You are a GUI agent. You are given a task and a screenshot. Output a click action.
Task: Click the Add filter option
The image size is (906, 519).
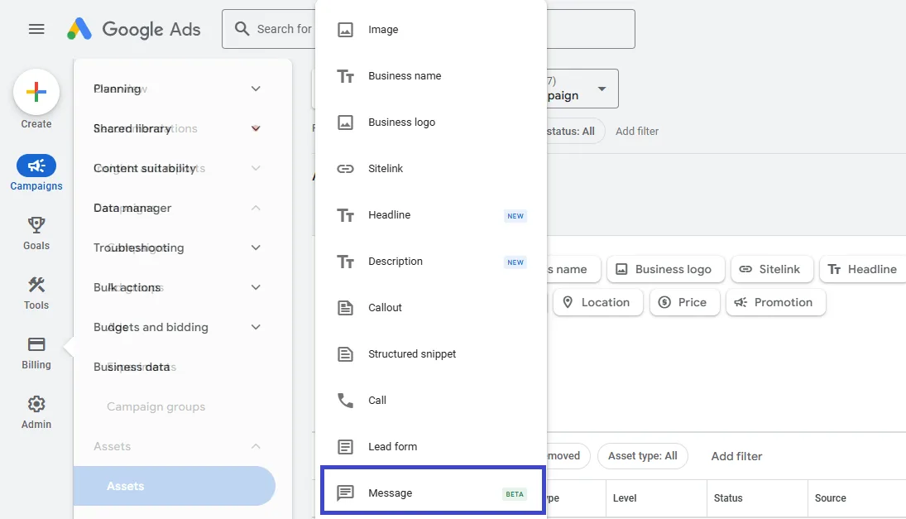pos(736,456)
